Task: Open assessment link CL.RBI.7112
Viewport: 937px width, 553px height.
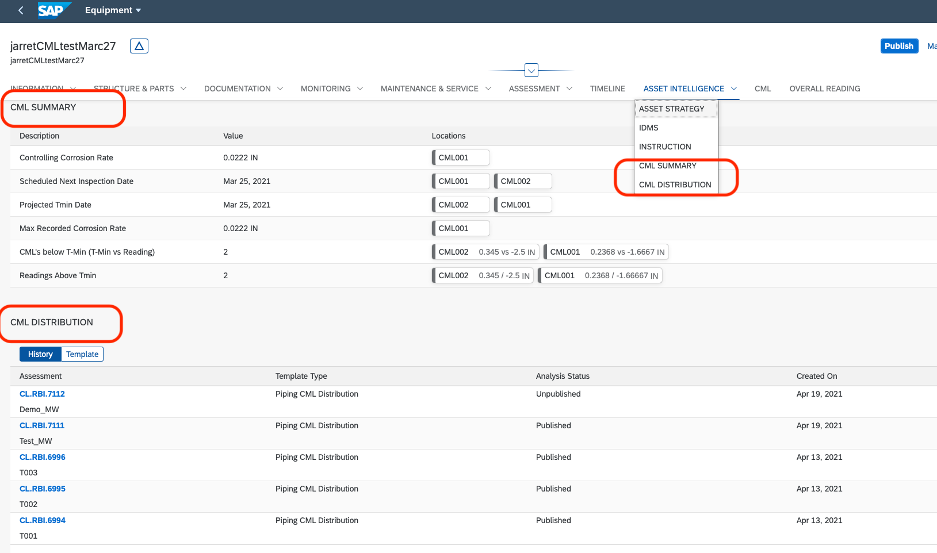Action: [42, 394]
